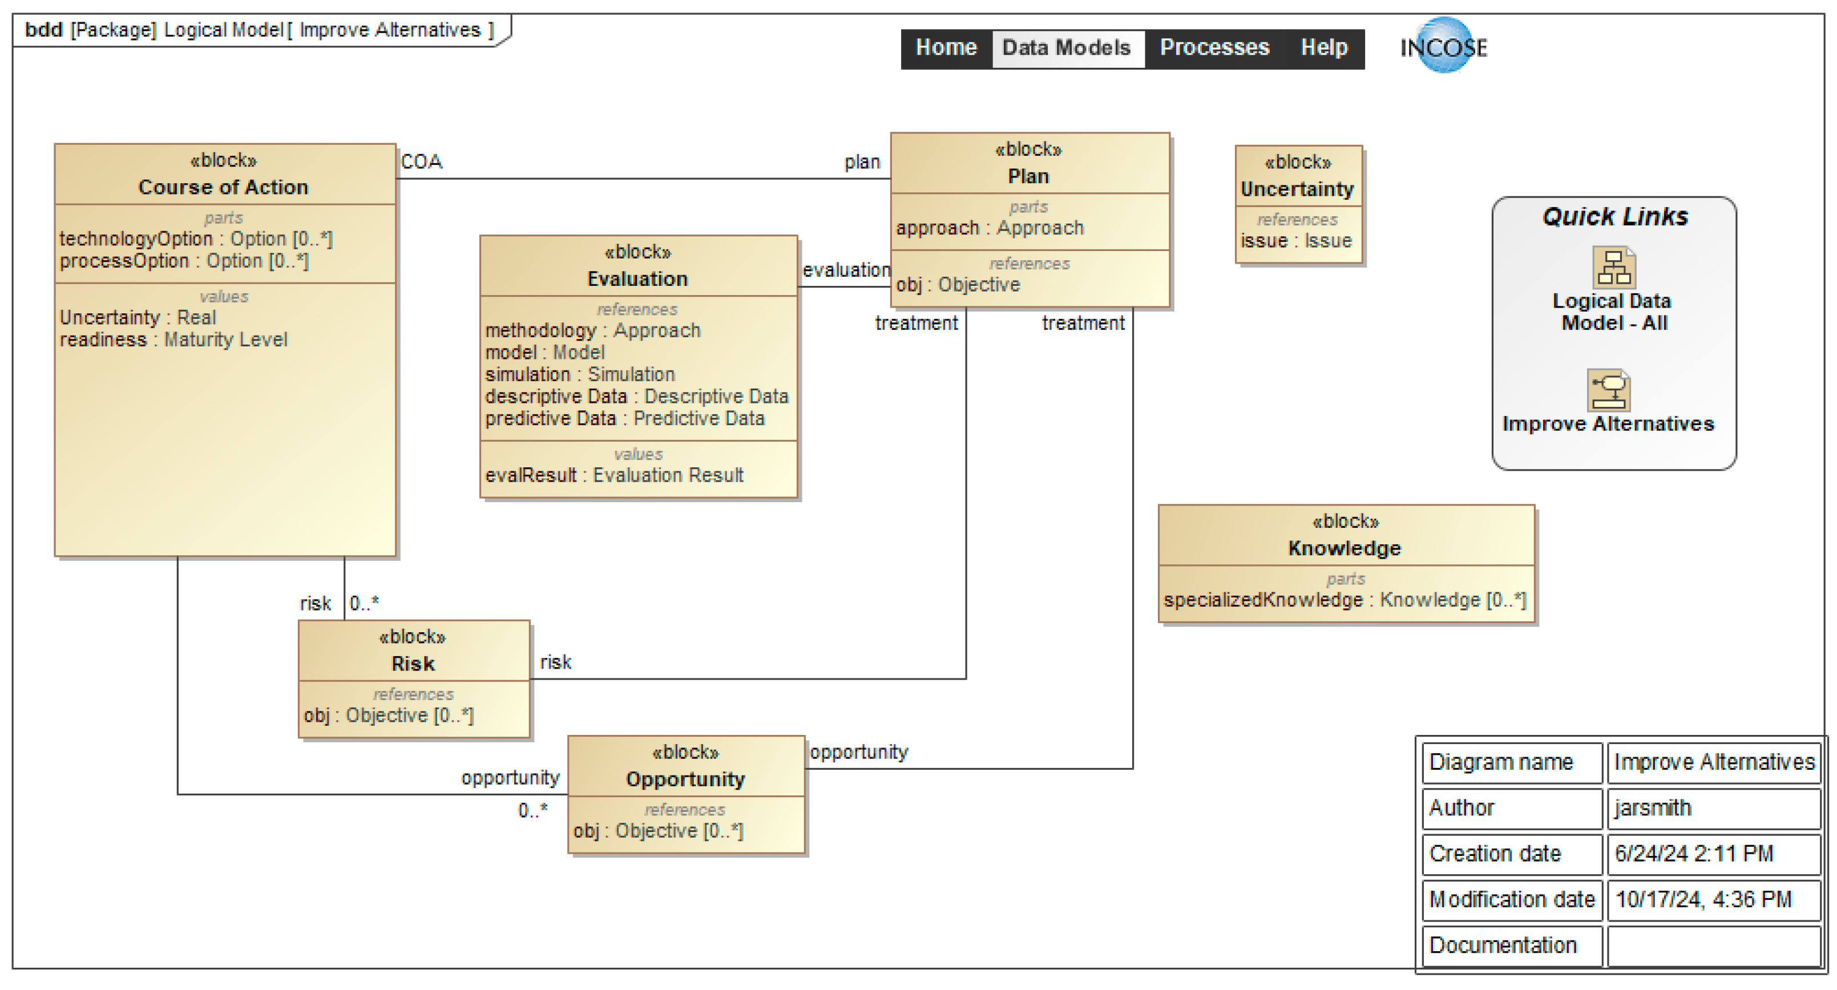Follow the Improve Alternatives quick link text
1837x990 pixels.
(1608, 423)
